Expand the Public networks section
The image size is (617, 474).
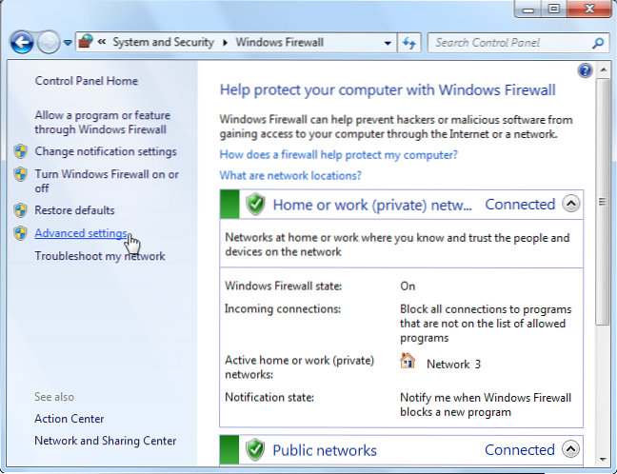click(570, 449)
